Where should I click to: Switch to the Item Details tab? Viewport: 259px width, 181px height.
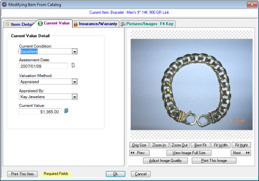point(20,24)
